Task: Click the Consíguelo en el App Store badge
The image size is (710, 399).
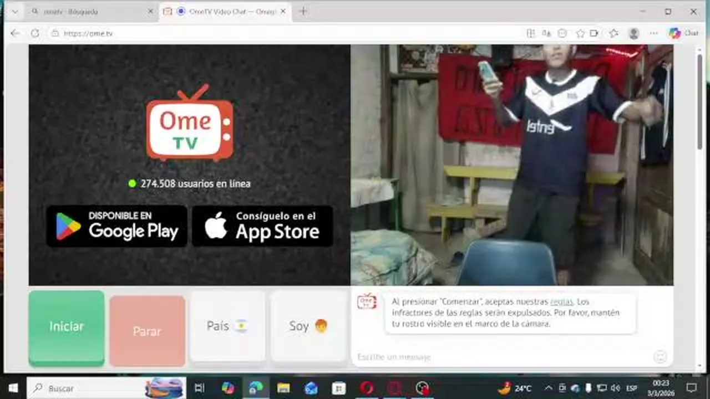Action: [262, 226]
